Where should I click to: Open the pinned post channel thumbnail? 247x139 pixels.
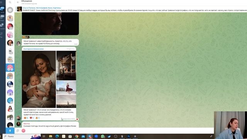19,9
